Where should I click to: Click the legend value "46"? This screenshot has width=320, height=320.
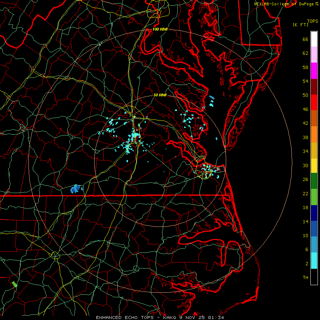[x=305, y=109]
